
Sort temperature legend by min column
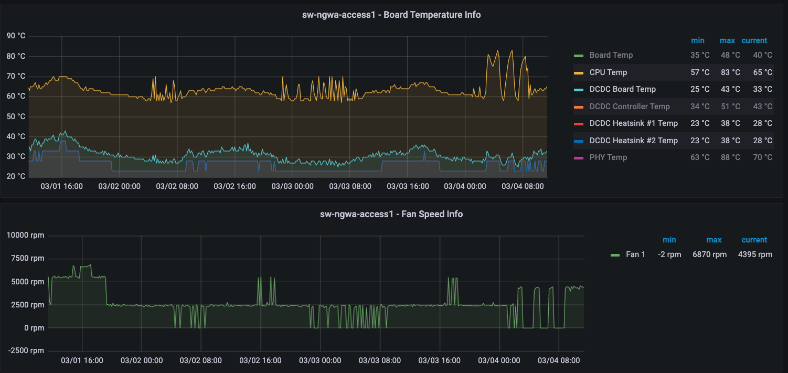click(697, 40)
